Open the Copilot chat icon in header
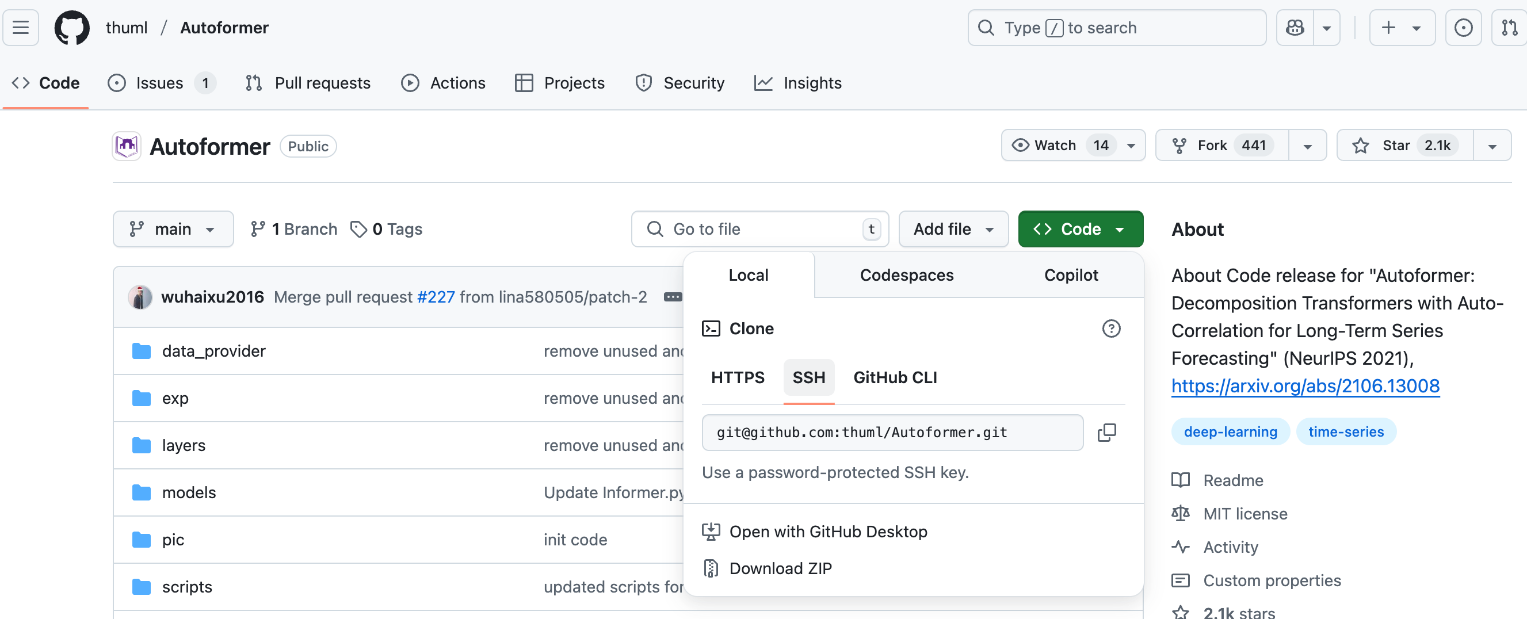Viewport: 1527px width, 619px height. (1295, 27)
